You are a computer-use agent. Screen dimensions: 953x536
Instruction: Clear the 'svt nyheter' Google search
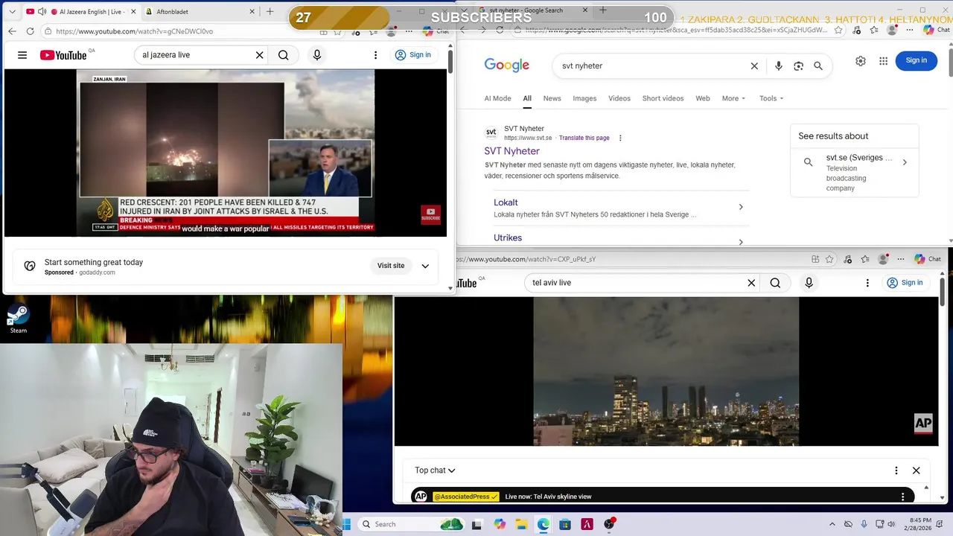(754, 66)
